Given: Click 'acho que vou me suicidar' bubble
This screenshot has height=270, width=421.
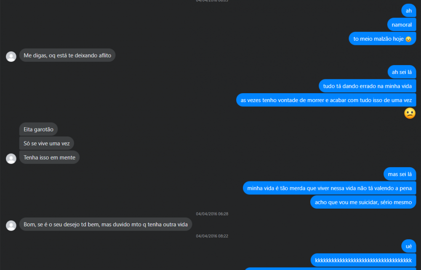Looking at the screenshot, I should tap(363, 202).
